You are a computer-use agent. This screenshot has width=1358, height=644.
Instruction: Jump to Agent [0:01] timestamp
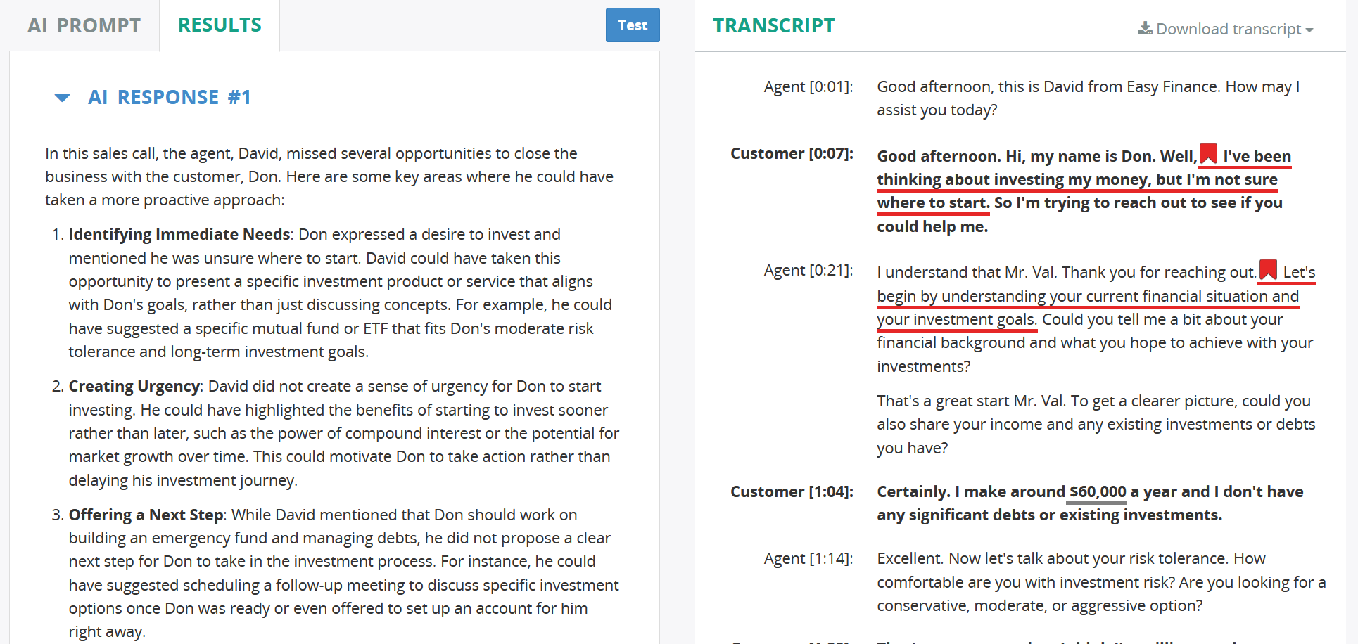pyautogui.click(x=808, y=86)
